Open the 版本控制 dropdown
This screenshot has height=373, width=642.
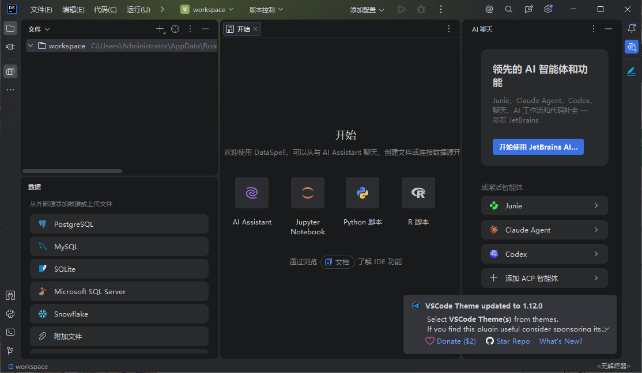(x=266, y=9)
